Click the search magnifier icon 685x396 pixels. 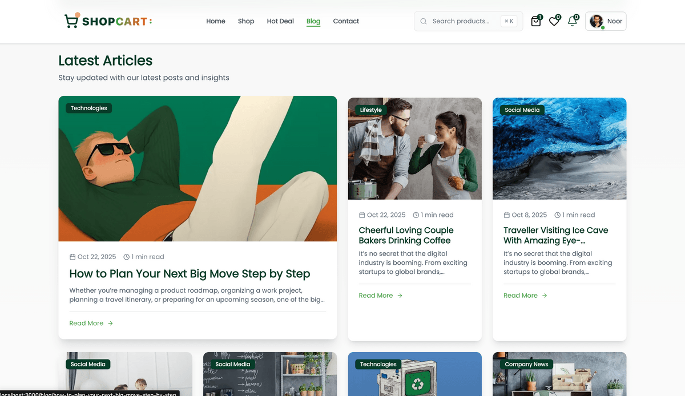424,22
